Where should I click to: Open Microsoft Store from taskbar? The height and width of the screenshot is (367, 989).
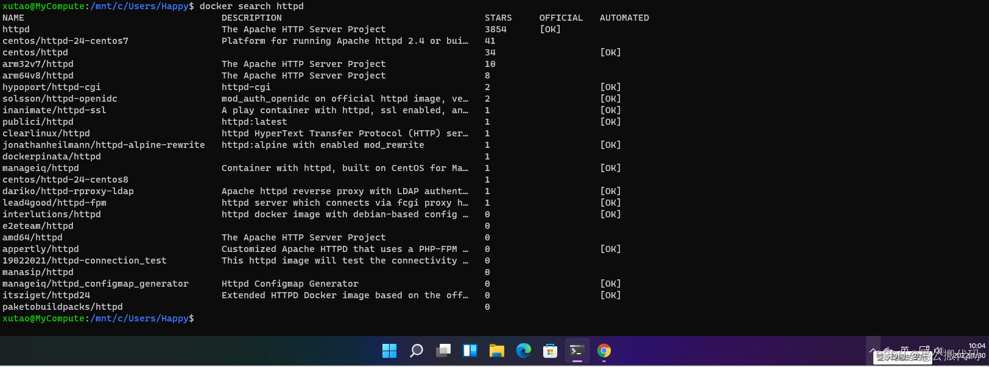pyautogui.click(x=551, y=351)
